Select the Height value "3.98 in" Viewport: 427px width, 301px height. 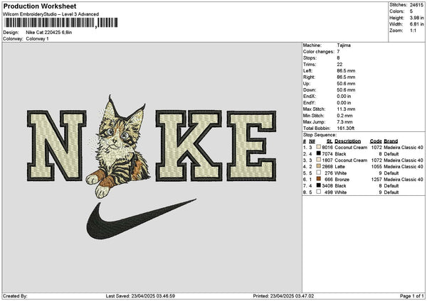tap(416, 18)
